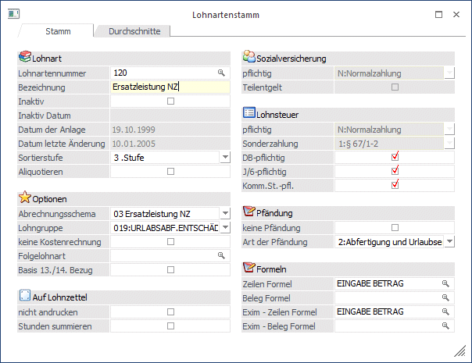This screenshot has height=363, width=472.
Task: Uncheck the DB-pflichtig checkbox
Action: [x=395, y=157]
